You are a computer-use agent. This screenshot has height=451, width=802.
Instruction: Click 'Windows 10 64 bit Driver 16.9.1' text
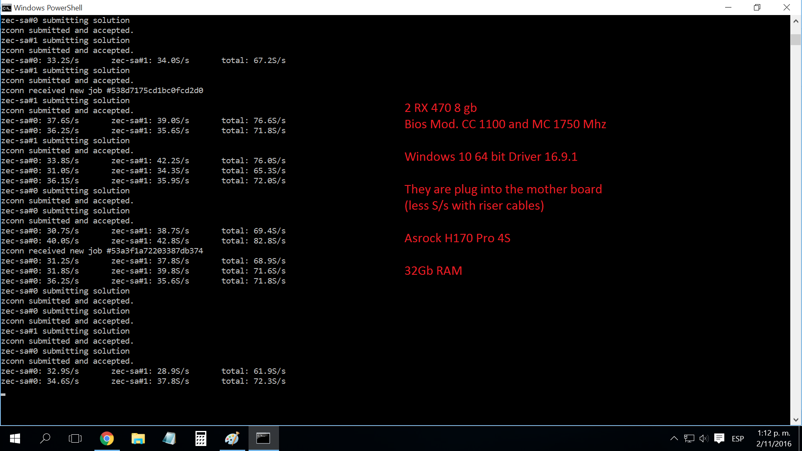(491, 157)
